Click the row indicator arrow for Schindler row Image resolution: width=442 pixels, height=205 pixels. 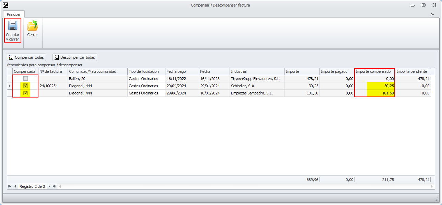[10, 86]
